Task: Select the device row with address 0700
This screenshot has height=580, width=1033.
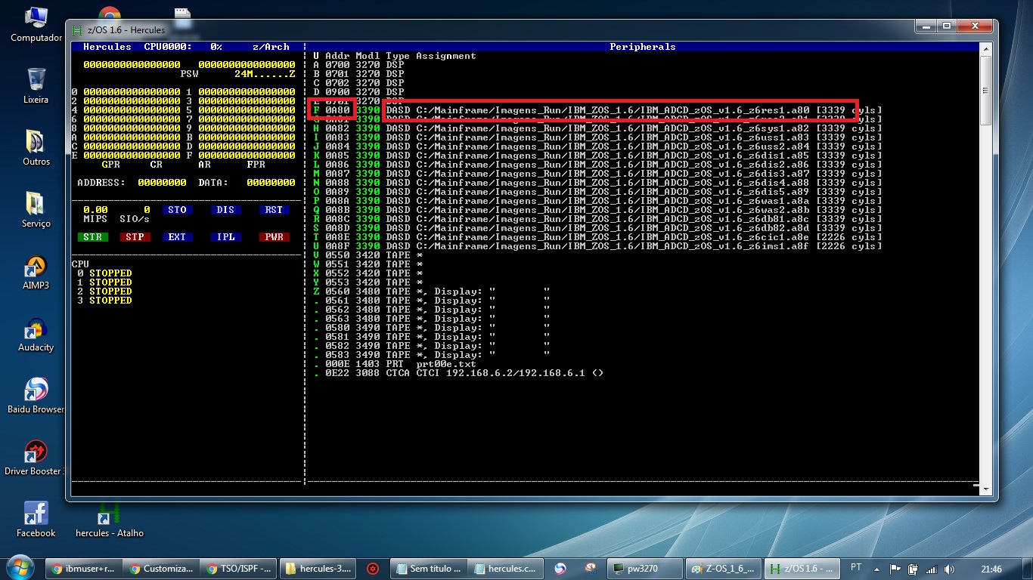Action: [358, 65]
